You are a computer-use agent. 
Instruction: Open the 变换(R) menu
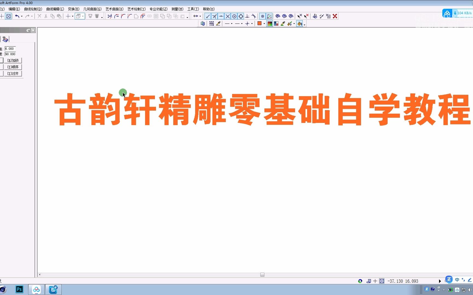click(74, 9)
